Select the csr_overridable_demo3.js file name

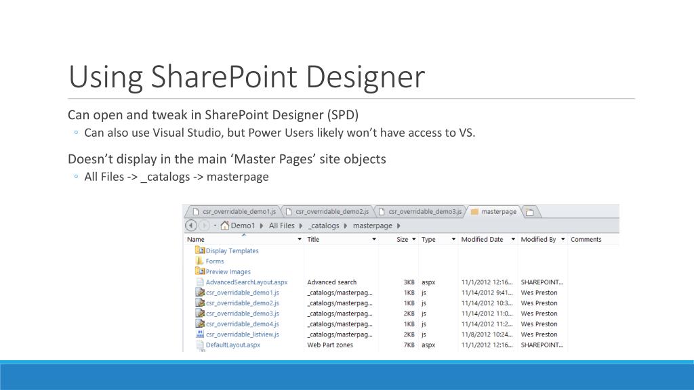coord(242,313)
